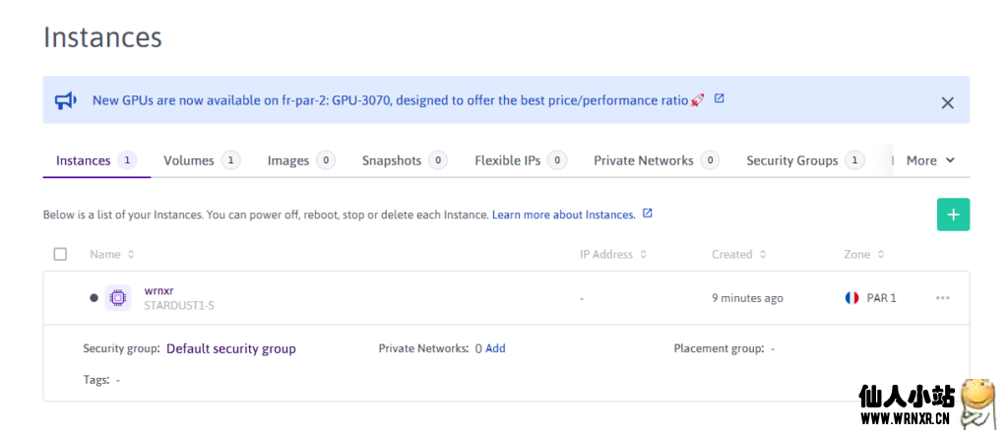Screen dimensions: 1008x434
Task: Switch to the Volumes tab
Action: (x=200, y=160)
